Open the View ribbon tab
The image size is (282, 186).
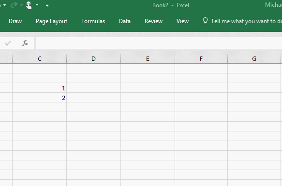click(x=182, y=21)
